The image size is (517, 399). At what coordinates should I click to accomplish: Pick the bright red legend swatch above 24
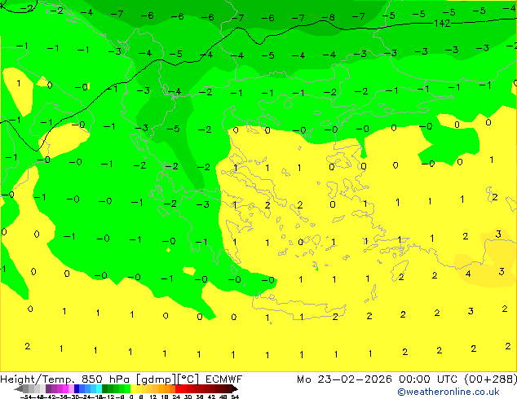[178, 388]
